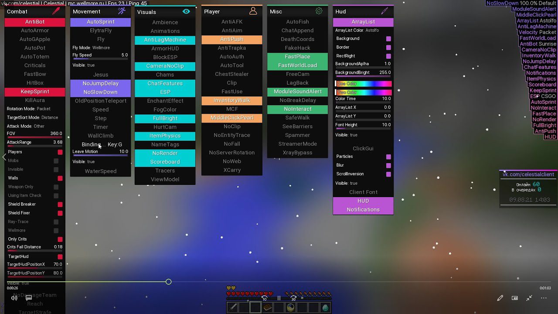This screenshot has height=314, width=558.
Task: Enable the Mobs target checkbox
Action: (x=56, y=161)
